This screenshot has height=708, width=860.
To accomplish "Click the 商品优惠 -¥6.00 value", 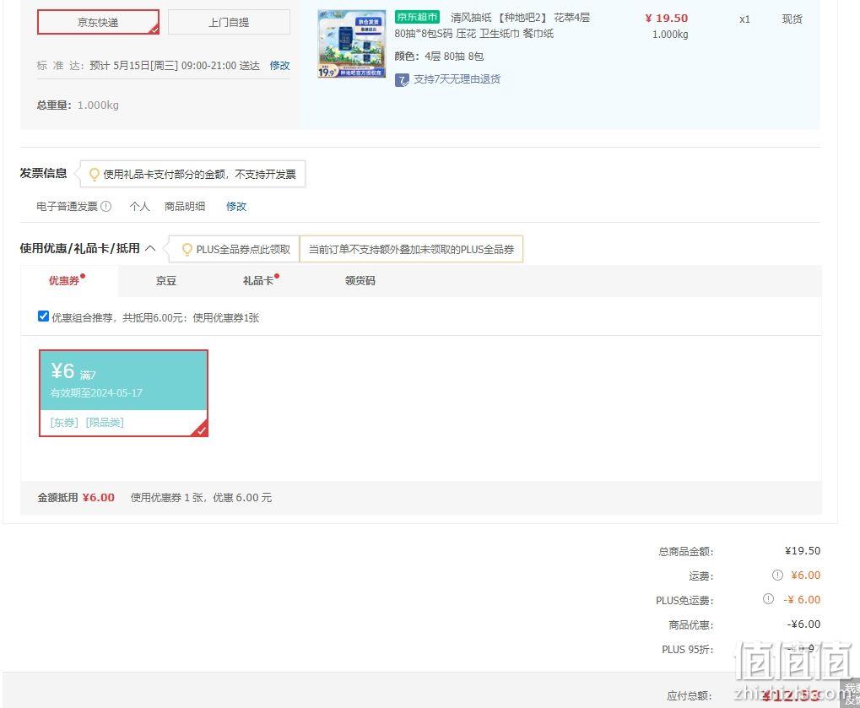I will [x=803, y=624].
